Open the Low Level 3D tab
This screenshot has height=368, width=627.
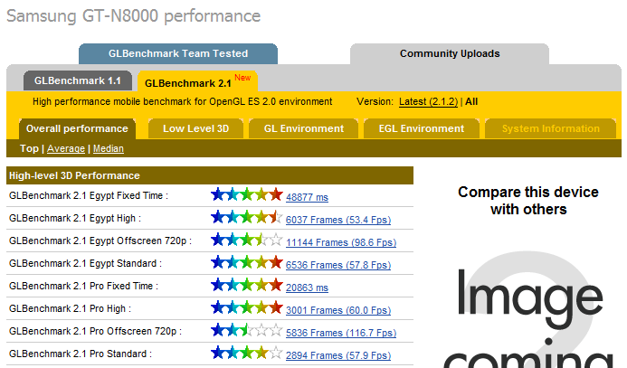point(195,128)
